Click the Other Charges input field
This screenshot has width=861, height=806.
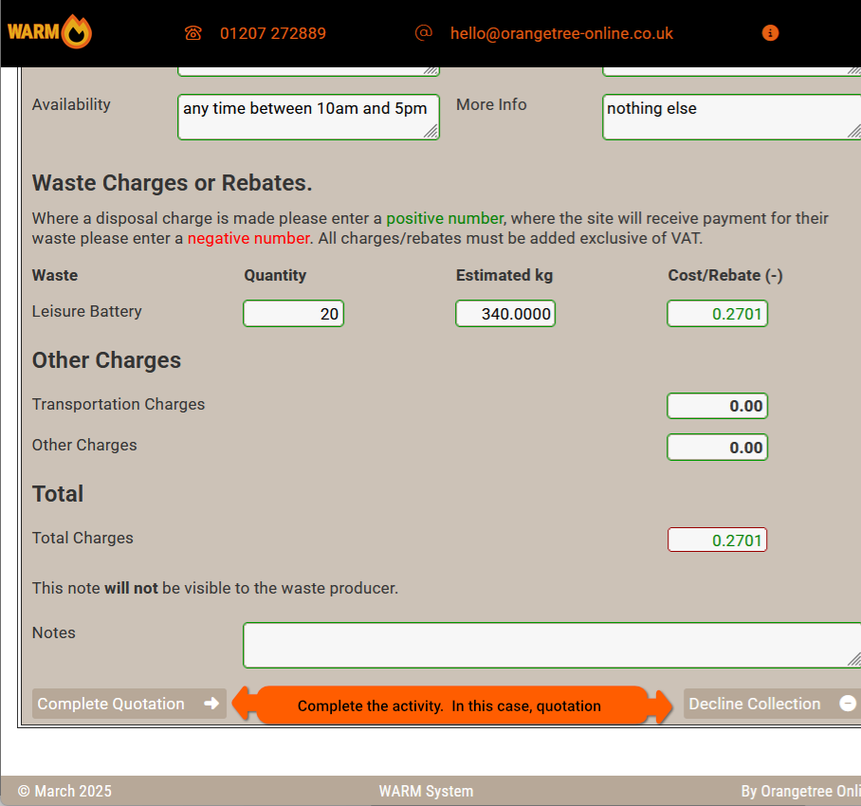[x=717, y=448]
